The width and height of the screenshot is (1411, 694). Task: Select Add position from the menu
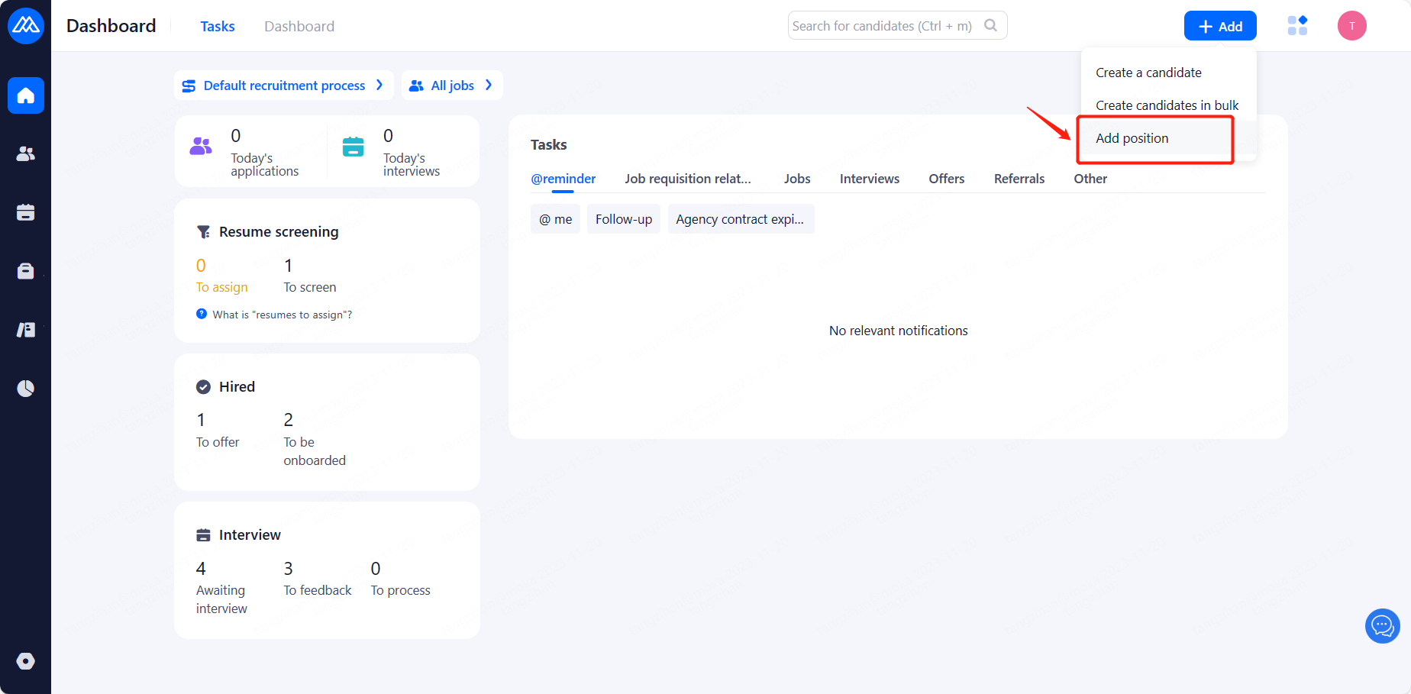tap(1132, 138)
